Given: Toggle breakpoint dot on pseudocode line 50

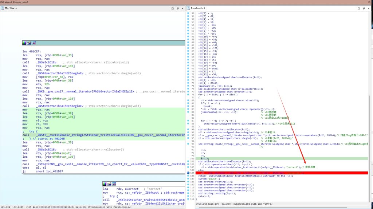Looking at the screenshot, I should (188, 13).
